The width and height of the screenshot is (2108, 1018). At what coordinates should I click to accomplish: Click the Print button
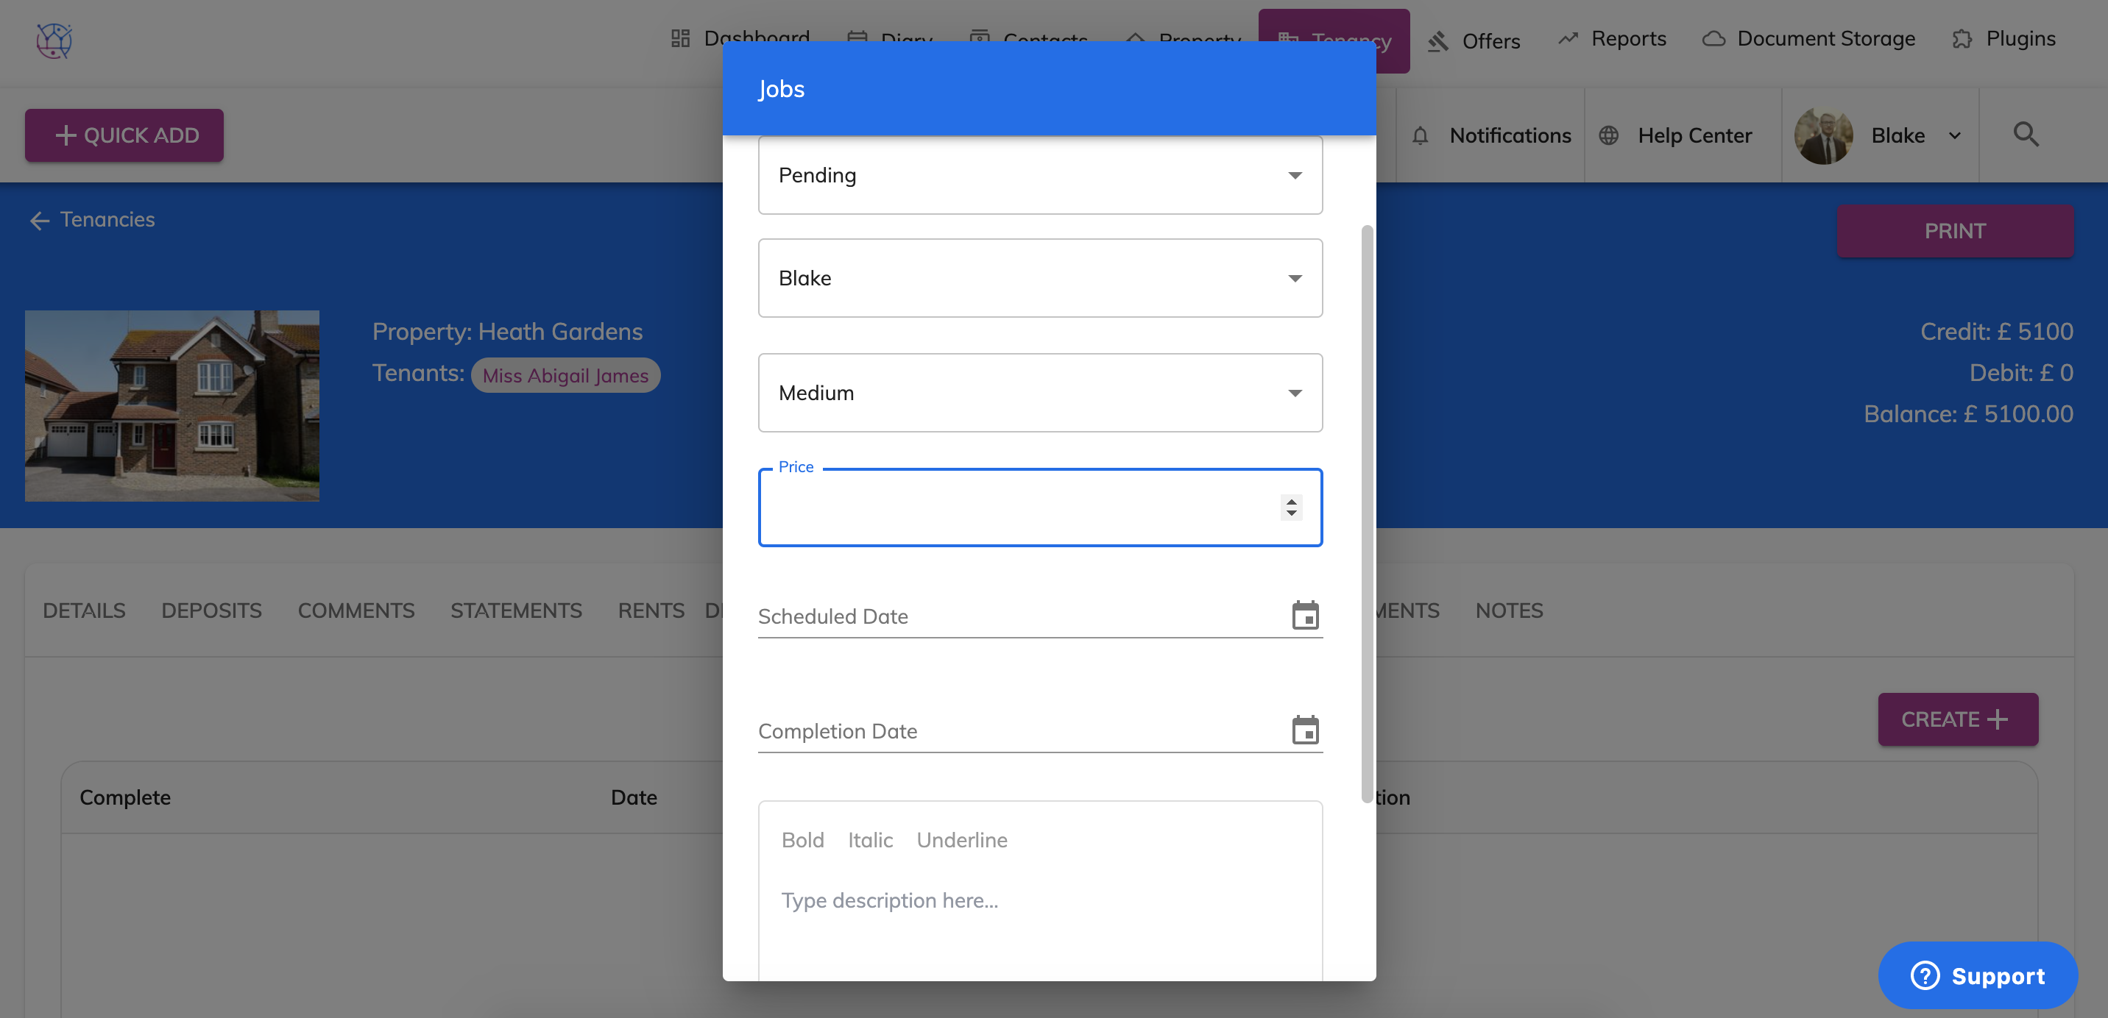(1954, 230)
